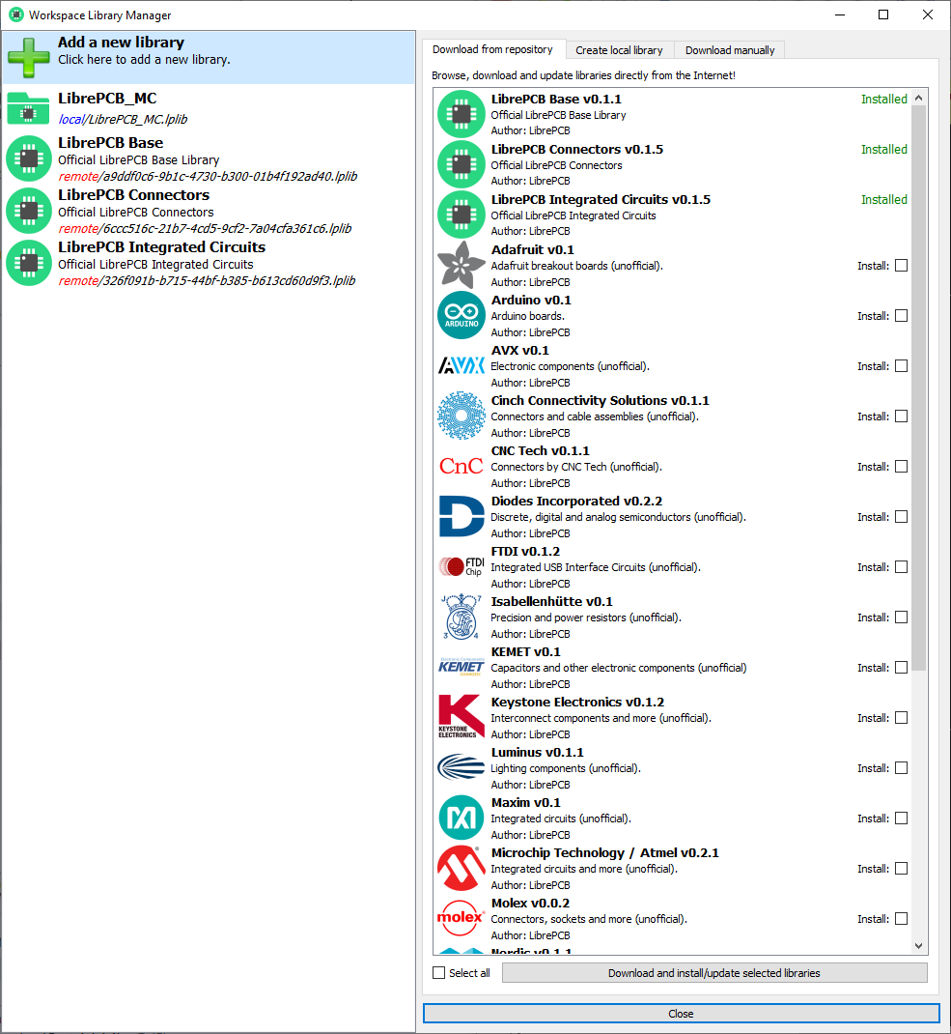Click Download and install/update selected libraries

[x=714, y=973]
